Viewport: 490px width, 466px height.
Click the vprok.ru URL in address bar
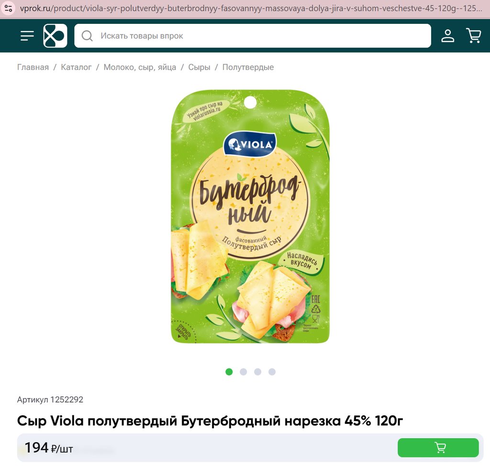tap(251, 8)
